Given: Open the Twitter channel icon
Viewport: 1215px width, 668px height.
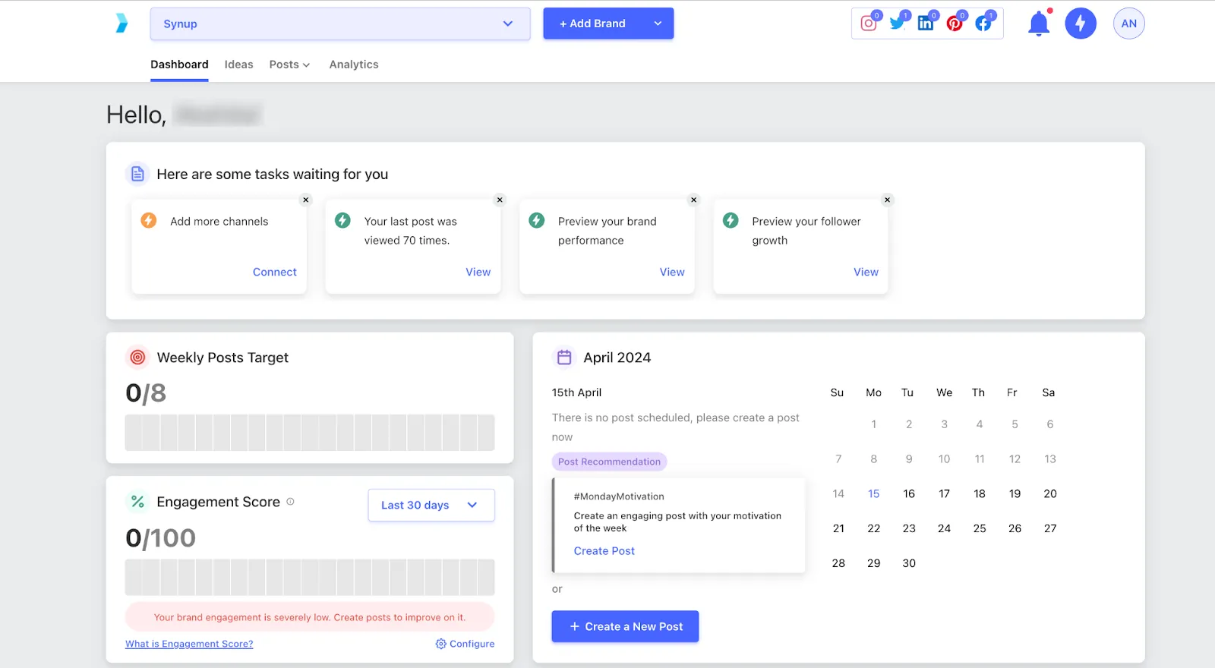Looking at the screenshot, I should pyautogui.click(x=898, y=24).
